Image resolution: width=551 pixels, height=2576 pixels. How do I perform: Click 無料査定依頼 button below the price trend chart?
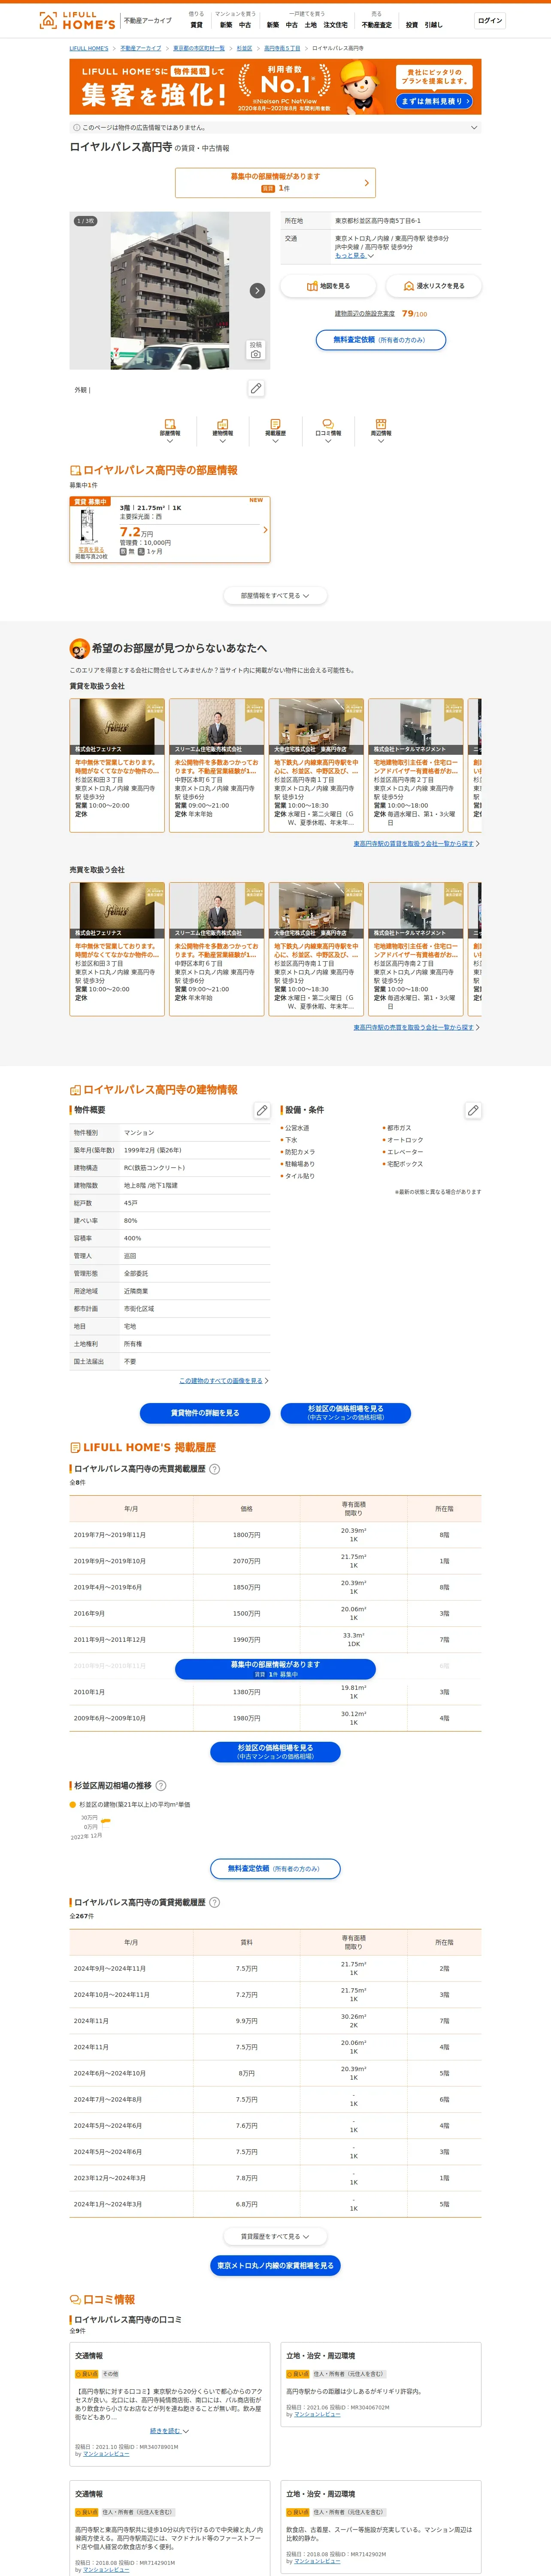(x=275, y=1868)
